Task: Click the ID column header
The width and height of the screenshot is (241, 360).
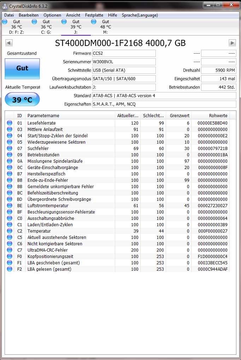Action: click(x=19, y=116)
